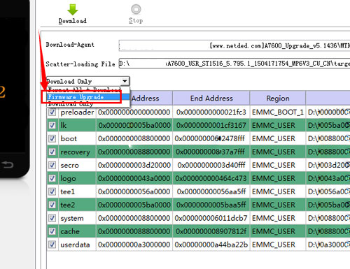
Task: Click file location cell in userdata row
Action: pos(328,245)
